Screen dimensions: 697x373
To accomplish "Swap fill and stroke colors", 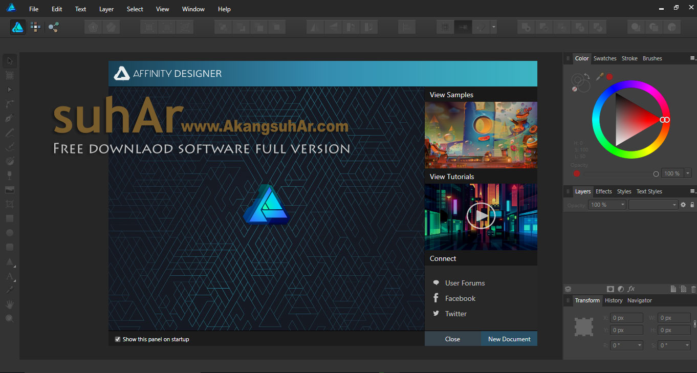I will [587, 76].
